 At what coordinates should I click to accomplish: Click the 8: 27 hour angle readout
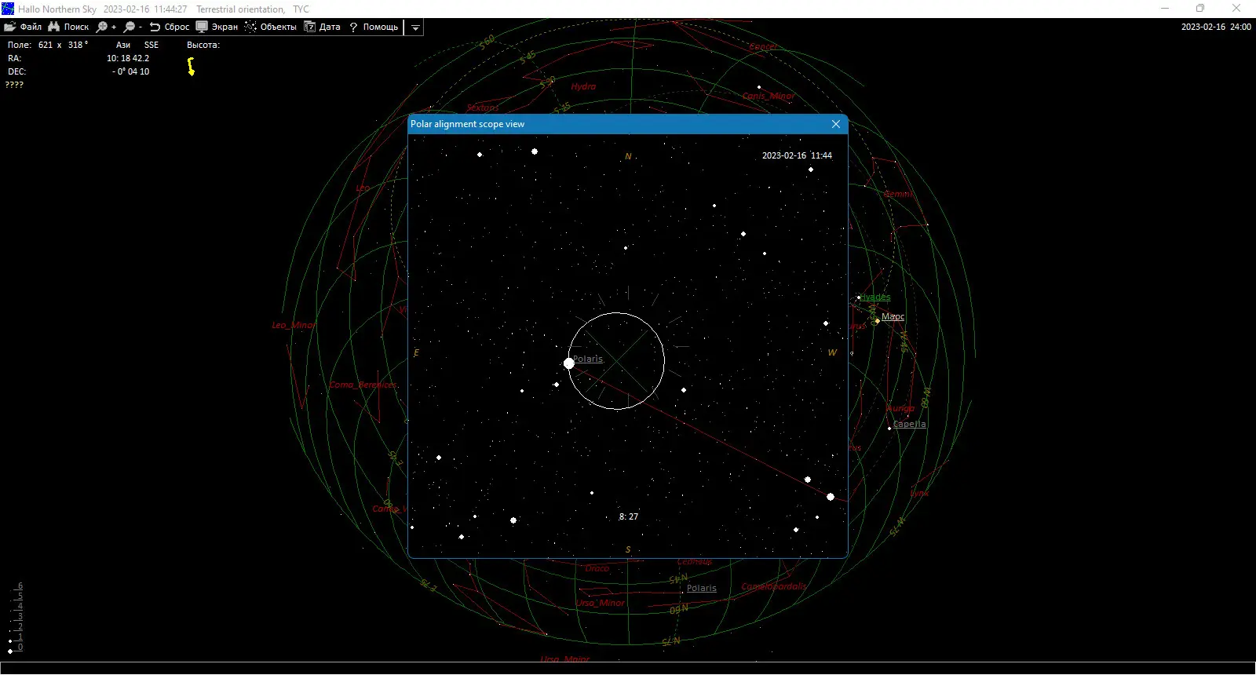point(628,516)
